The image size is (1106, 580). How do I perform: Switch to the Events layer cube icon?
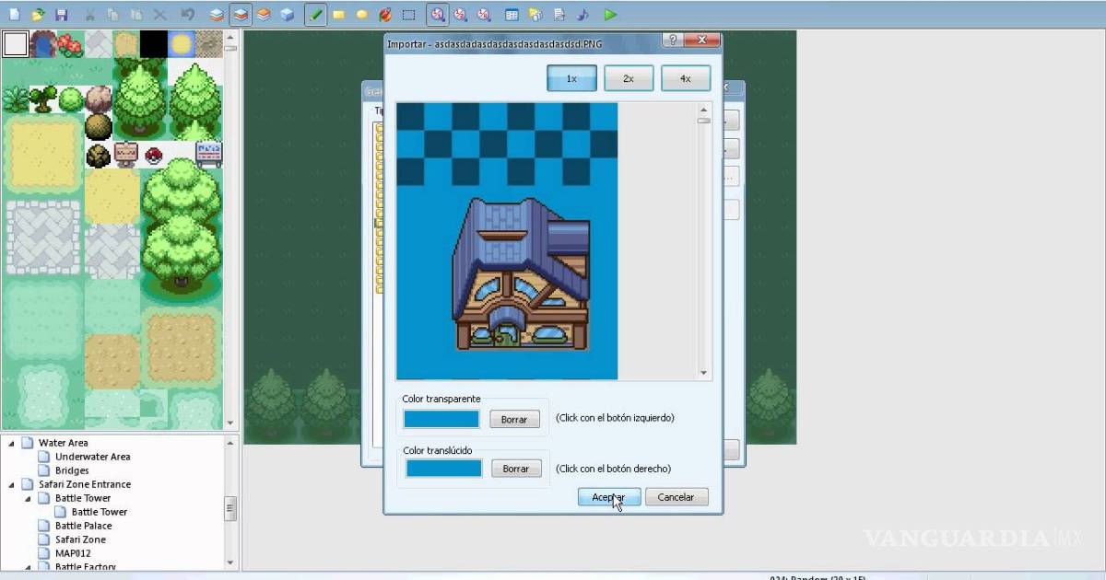point(287,15)
